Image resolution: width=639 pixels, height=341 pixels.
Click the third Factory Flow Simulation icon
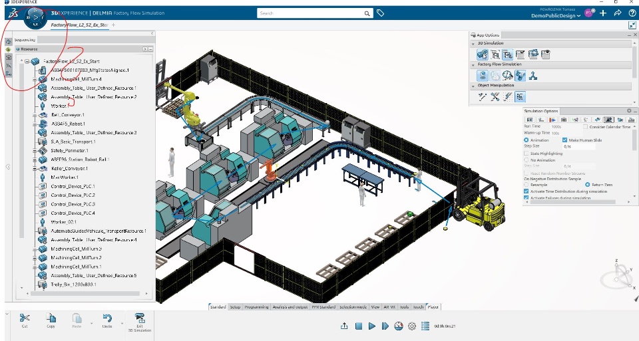click(507, 75)
